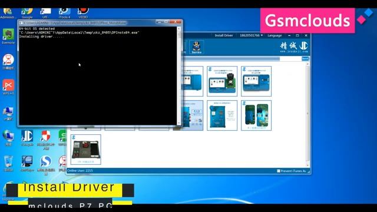Open the Network globe desktop icon

pyautogui.click(x=8, y=138)
